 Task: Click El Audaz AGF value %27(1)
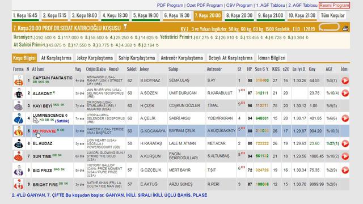[333, 143]
